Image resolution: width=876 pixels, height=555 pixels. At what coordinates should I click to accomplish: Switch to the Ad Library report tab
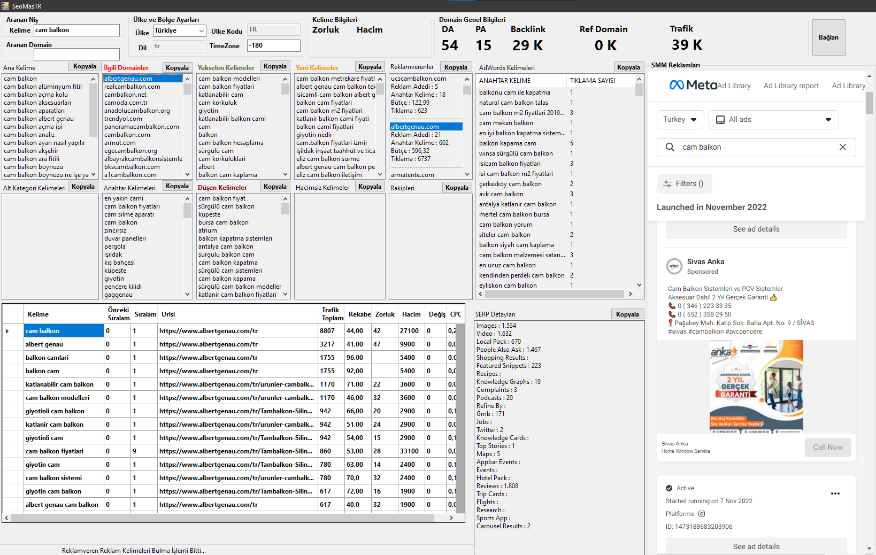(791, 86)
